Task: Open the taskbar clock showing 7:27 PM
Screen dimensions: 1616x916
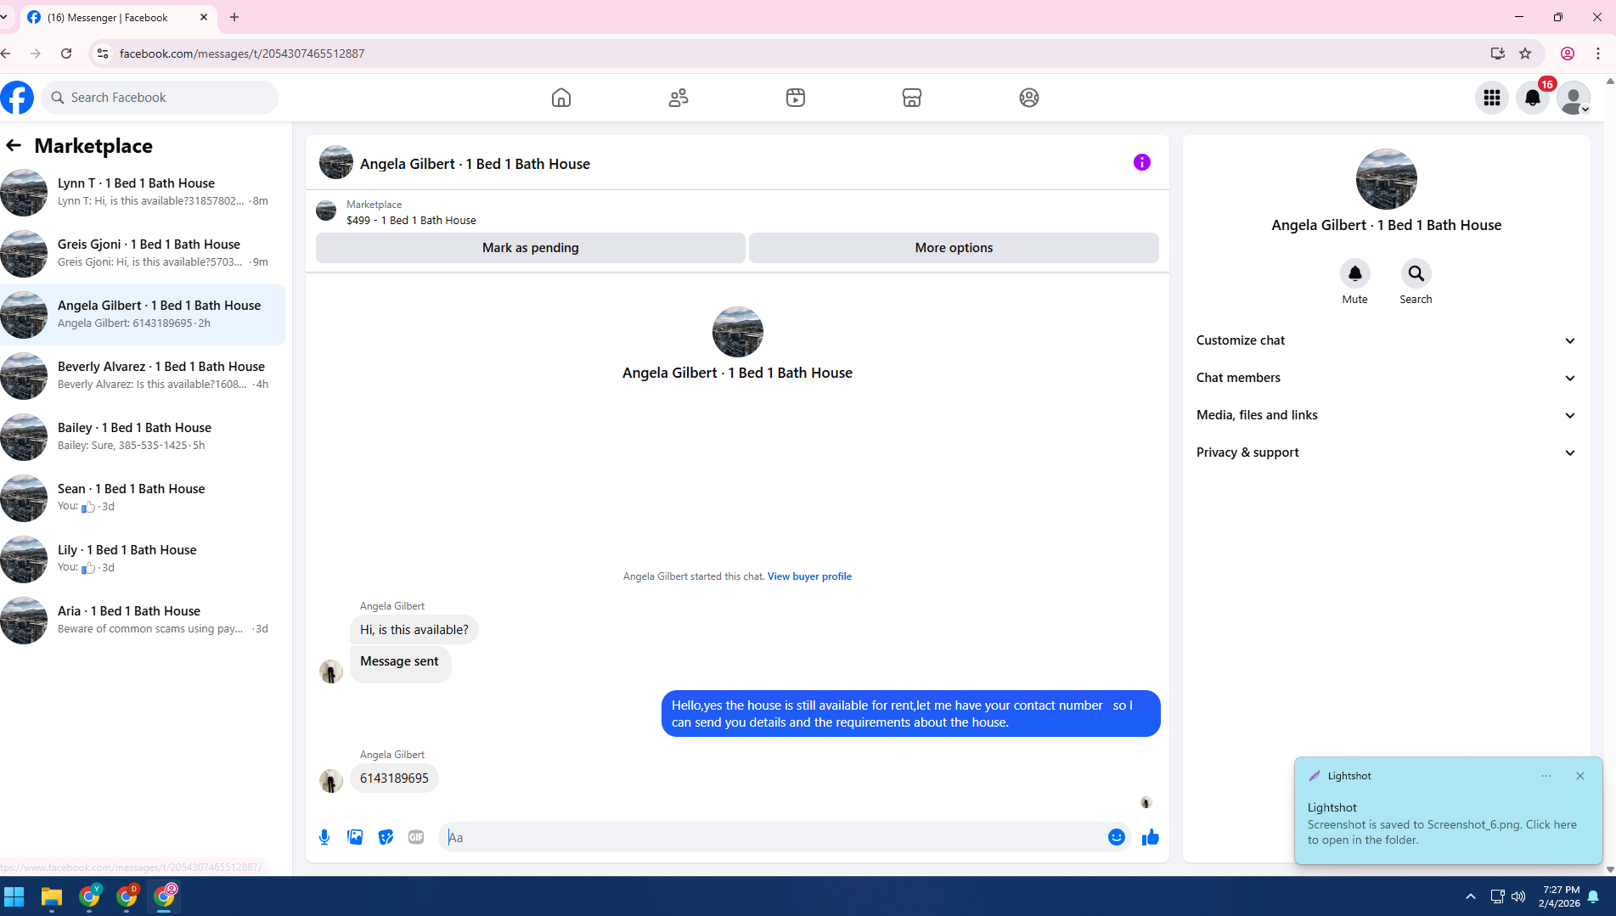Action: (1560, 896)
